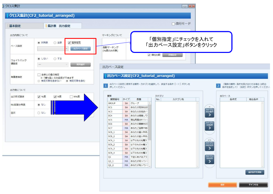Check the N%表 checkbox

coord(71,97)
